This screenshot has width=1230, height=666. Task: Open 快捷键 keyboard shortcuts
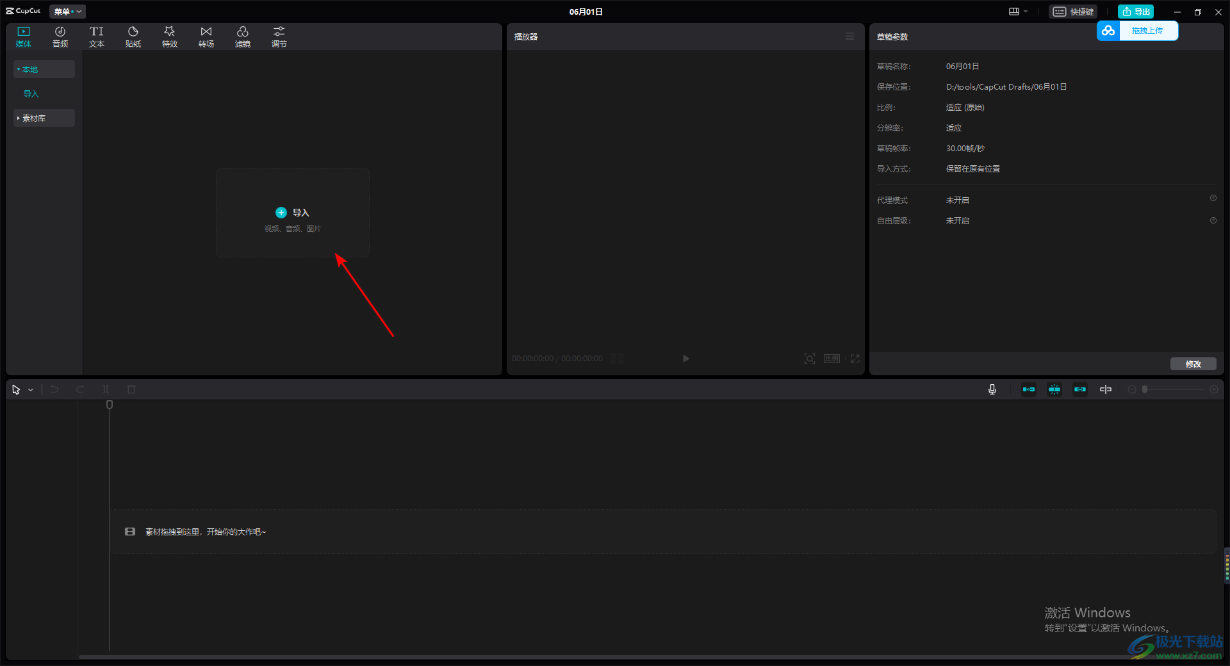[x=1073, y=12]
